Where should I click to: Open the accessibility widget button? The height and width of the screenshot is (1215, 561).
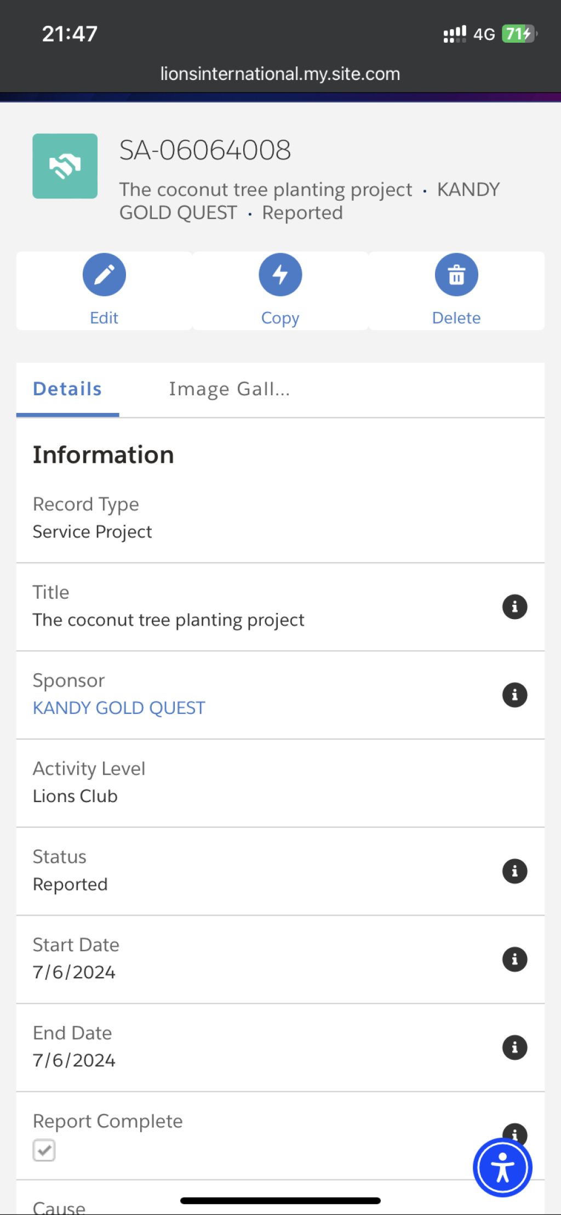pyautogui.click(x=502, y=1167)
